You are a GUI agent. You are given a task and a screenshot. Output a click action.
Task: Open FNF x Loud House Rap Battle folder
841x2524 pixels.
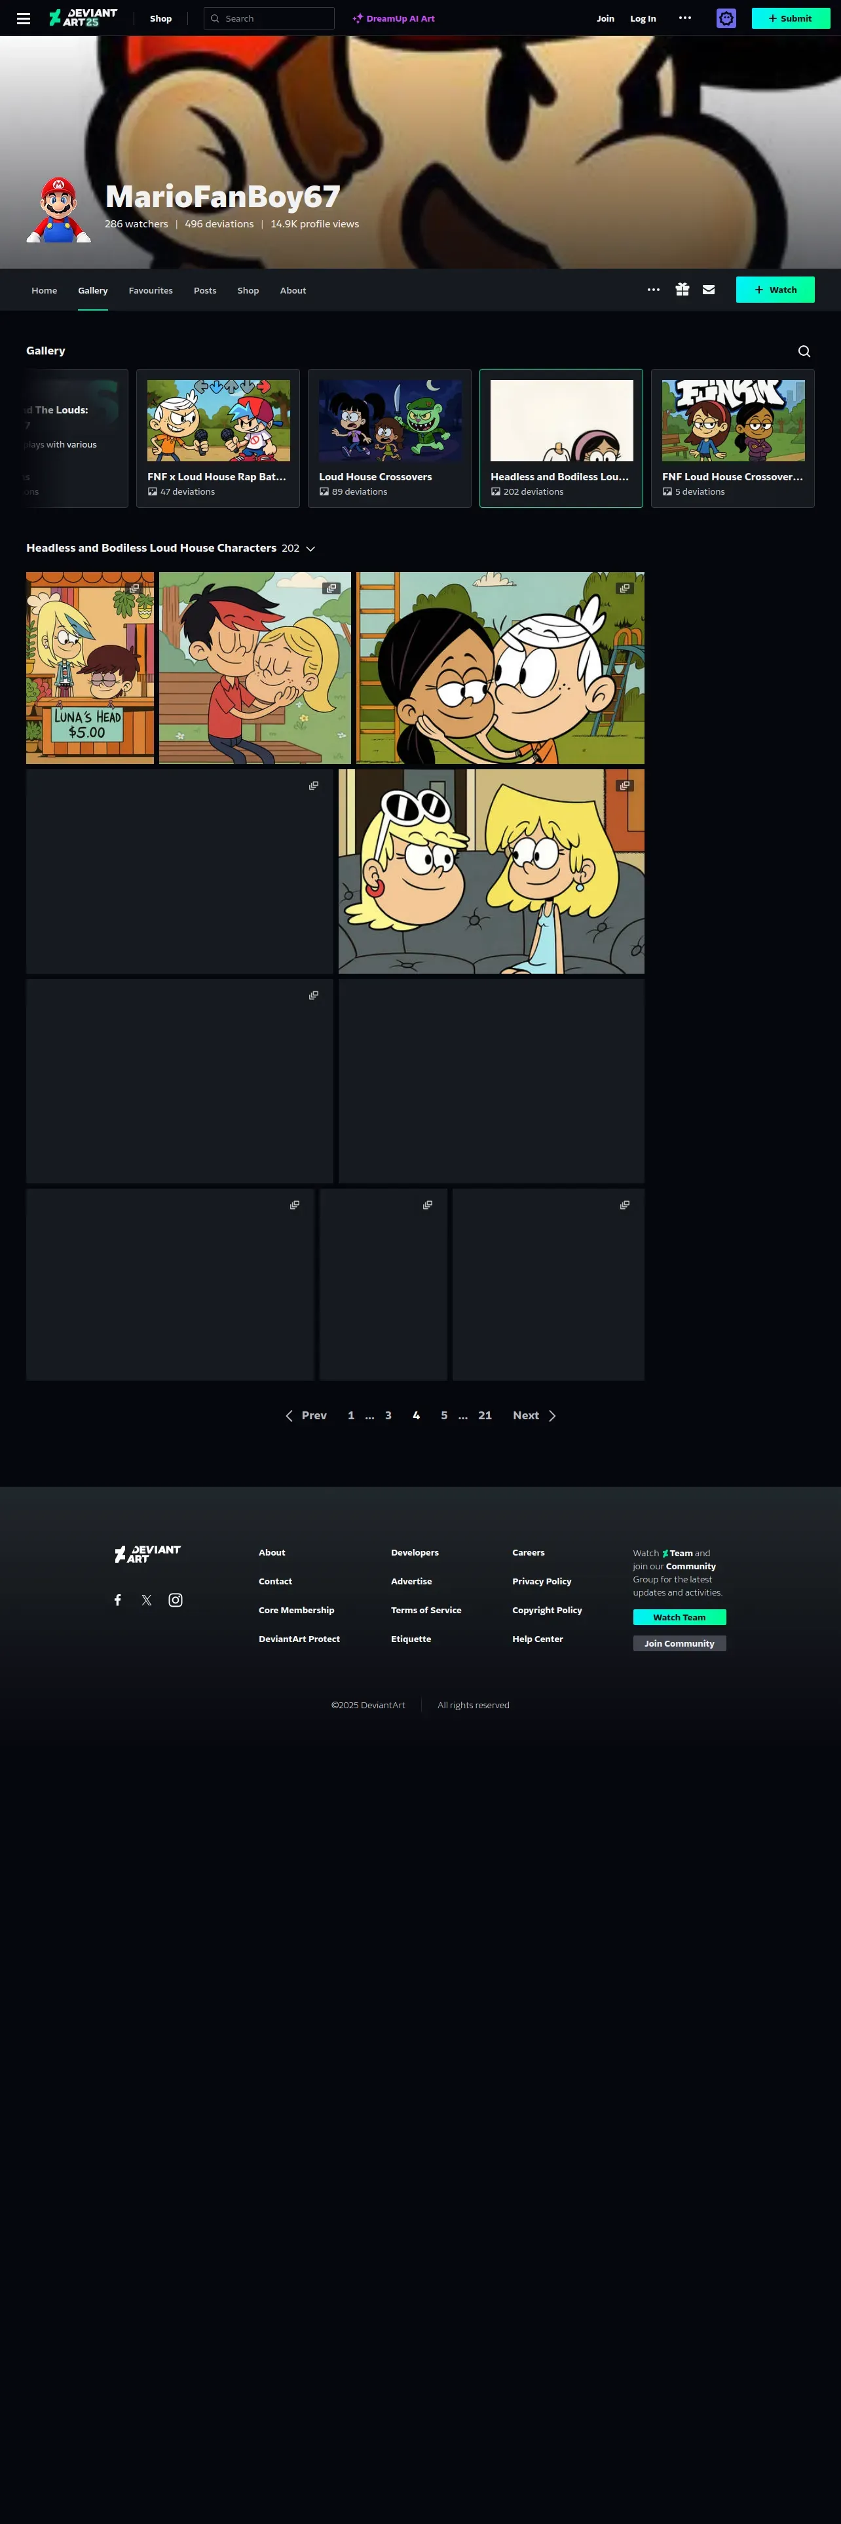[x=218, y=438]
